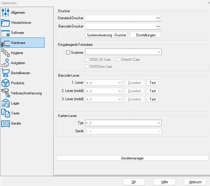Enable the Scanner checkbox
210x186 pixels.
[x=68, y=53]
